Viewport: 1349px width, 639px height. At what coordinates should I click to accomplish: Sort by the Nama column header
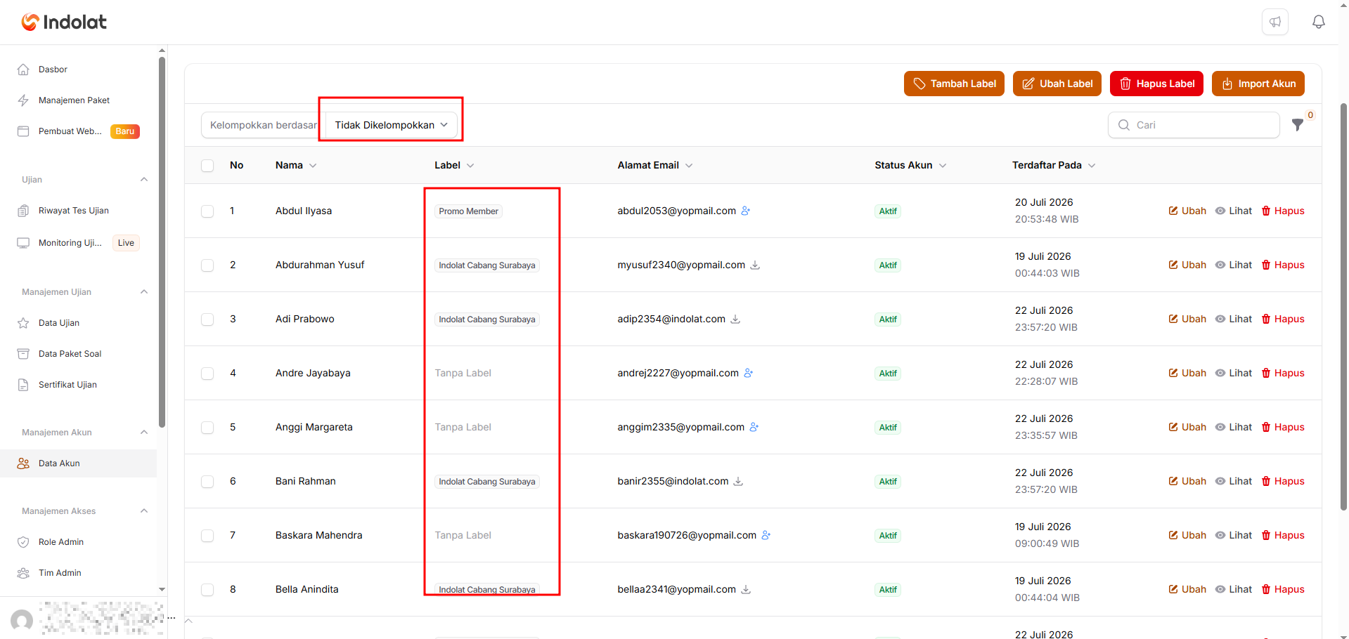pyautogui.click(x=296, y=165)
